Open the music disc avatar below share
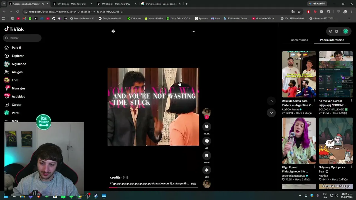This screenshot has height=200, width=356. tap(207, 184)
